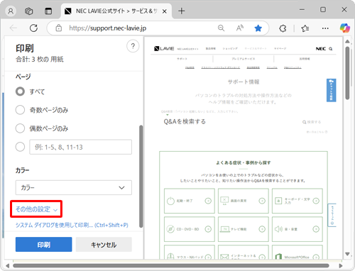Click the address bar URL support.nec-lavie.jp

coord(108,28)
